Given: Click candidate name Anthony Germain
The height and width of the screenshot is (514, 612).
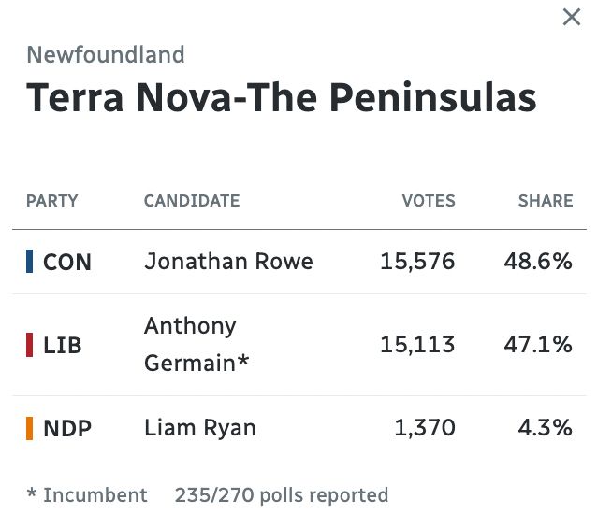Looking at the screenshot, I should 197,345.
